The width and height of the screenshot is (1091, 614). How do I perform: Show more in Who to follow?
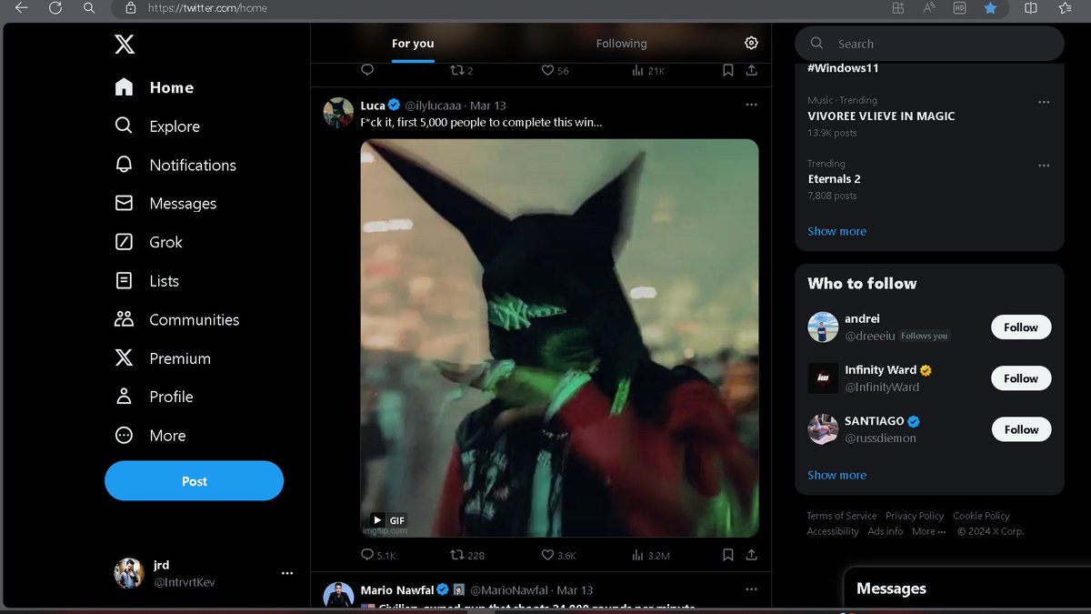[x=836, y=475]
